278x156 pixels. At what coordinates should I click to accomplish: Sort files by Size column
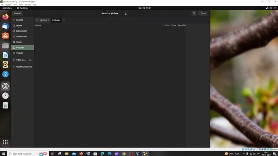pyautogui.click(x=167, y=25)
